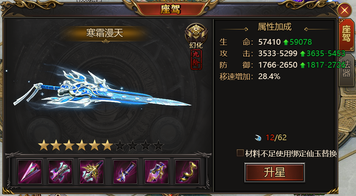Click the 12/62 material count
The width and height of the screenshot is (356, 196).
276,138
